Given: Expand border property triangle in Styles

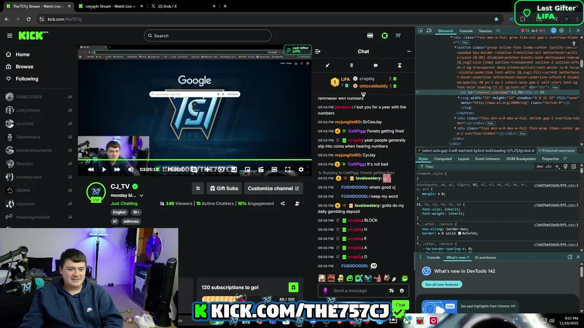Looking at the screenshot, I should pyautogui.click(x=440, y=233).
